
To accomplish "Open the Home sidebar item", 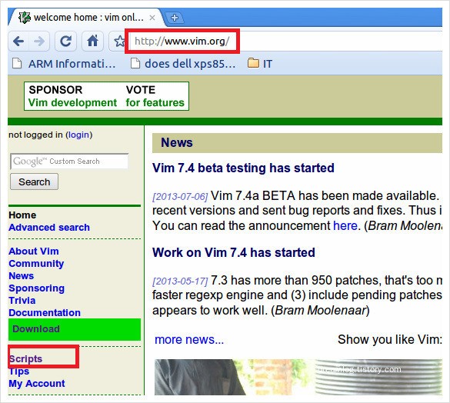I will coord(22,215).
